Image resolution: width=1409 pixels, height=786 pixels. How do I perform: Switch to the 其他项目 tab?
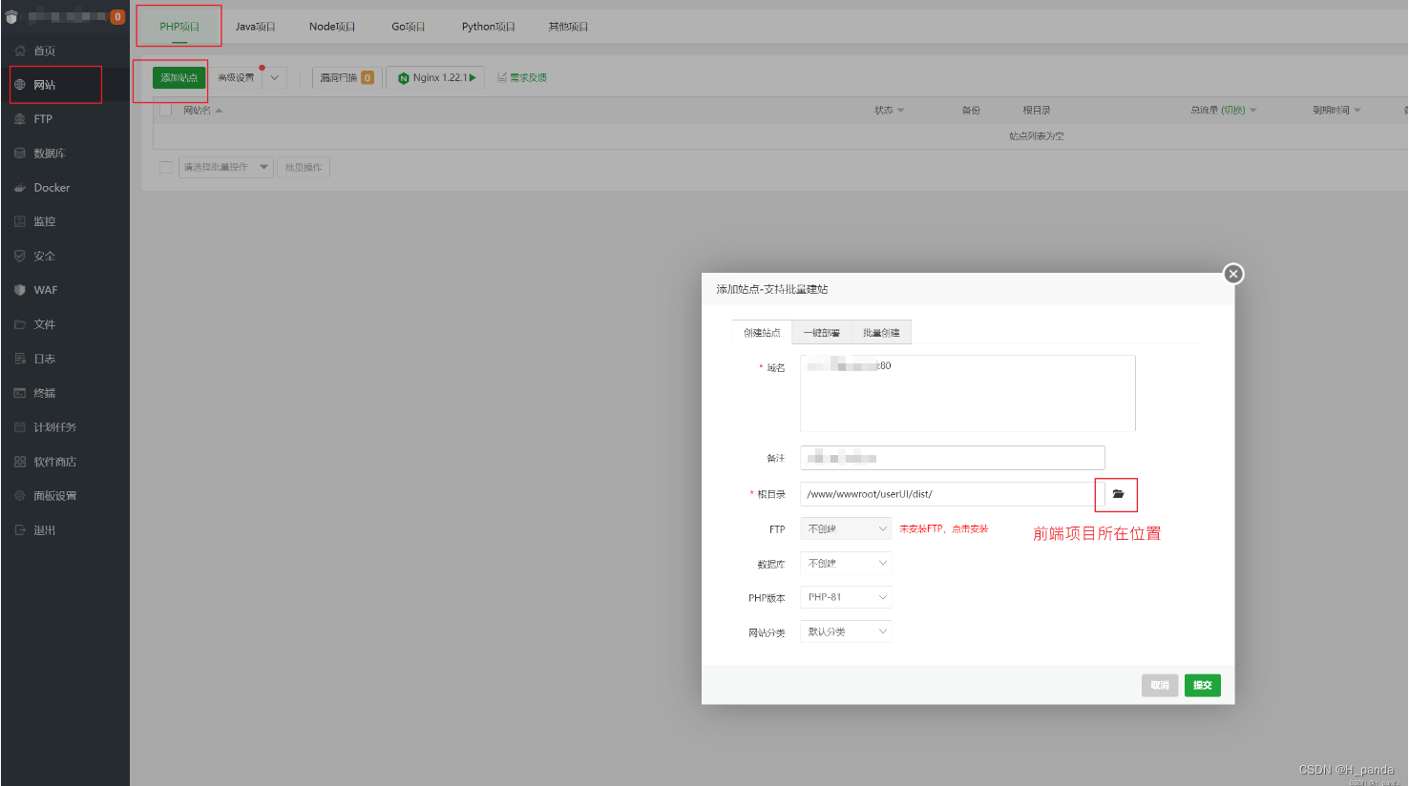coord(568,27)
